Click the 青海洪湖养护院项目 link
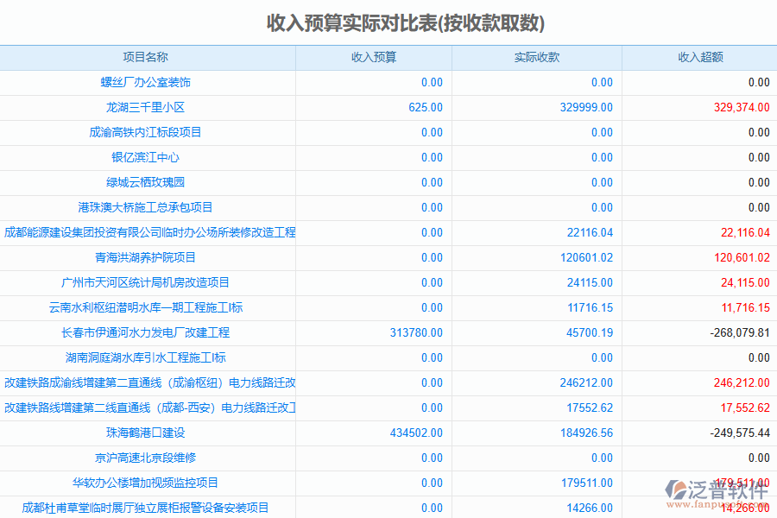Screen dimensions: 777x518 [x=145, y=258]
